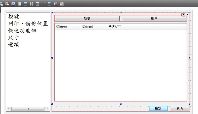
Task: Go to previous stacked widget page arrow
Action: 183,15
